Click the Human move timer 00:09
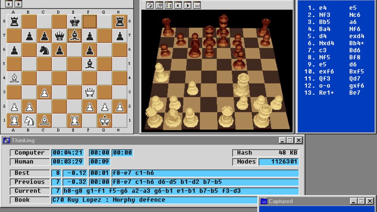 100,162
